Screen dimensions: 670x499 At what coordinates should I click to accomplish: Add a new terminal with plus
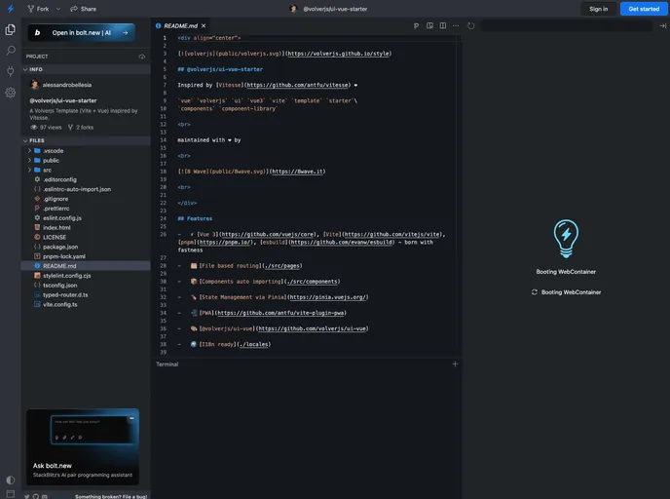point(455,364)
